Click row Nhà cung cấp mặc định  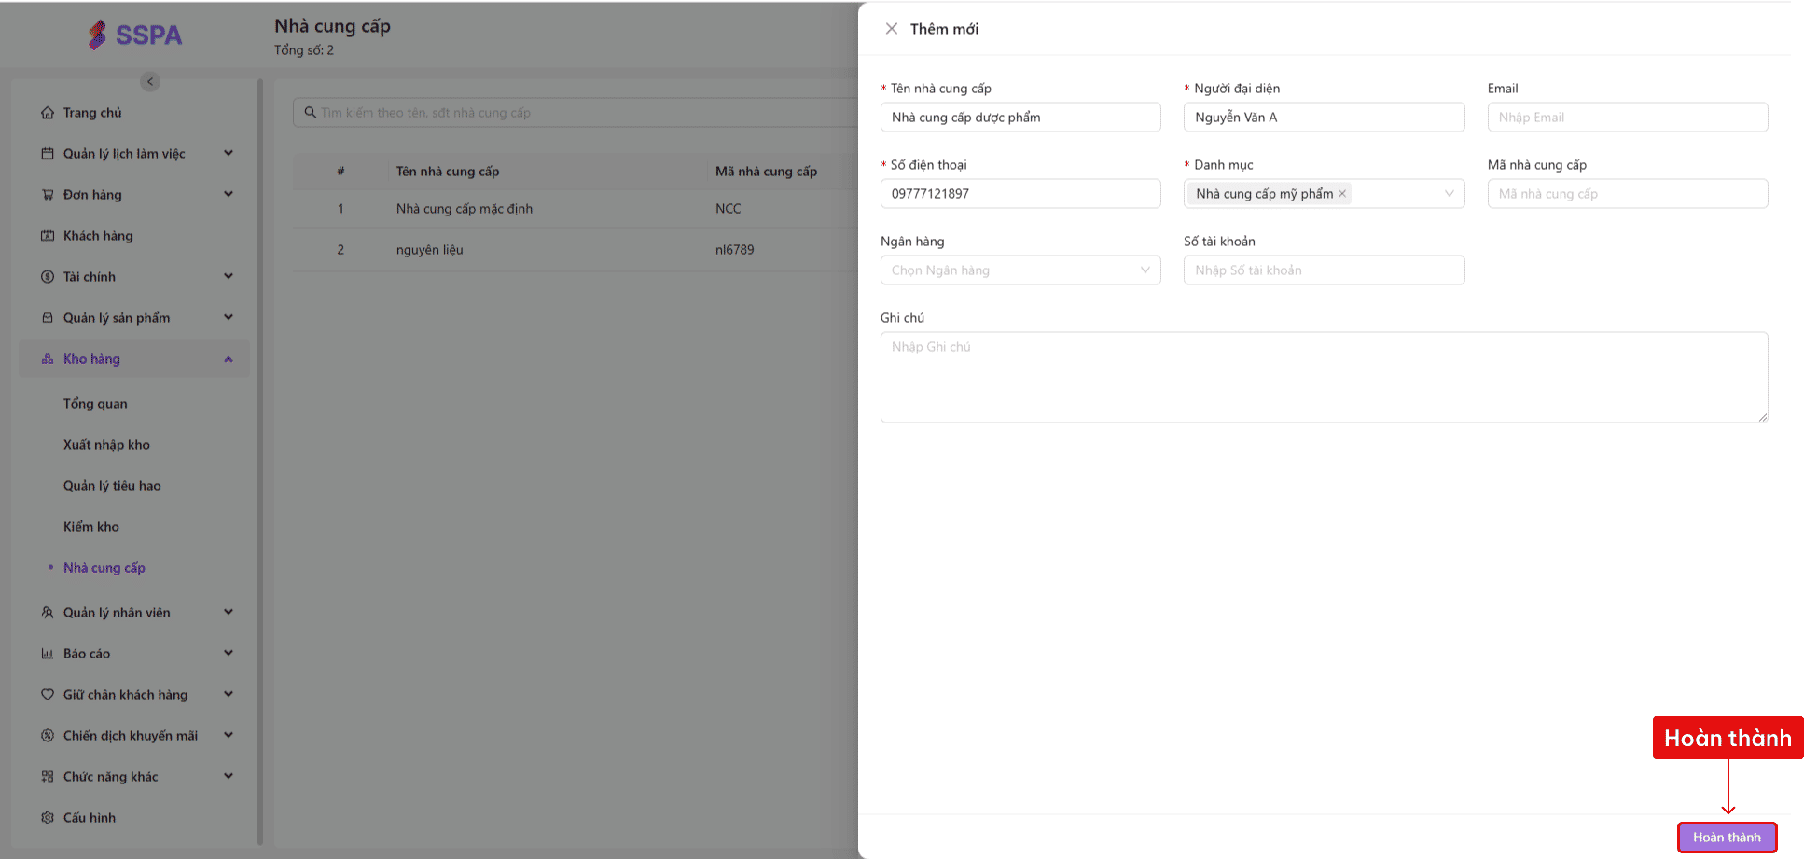click(576, 209)
